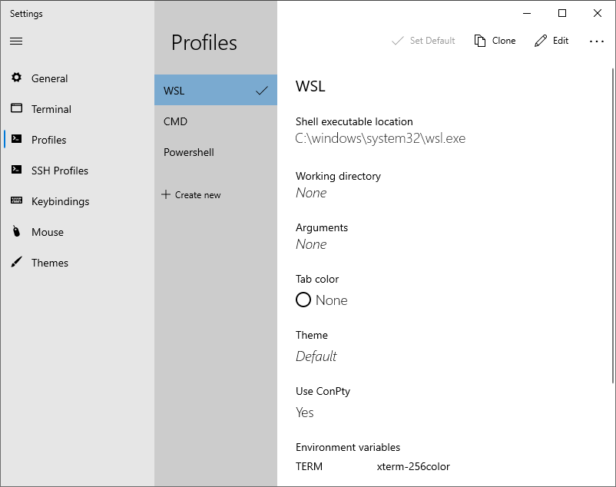Click the vertical scrollbar in profile details
This screenshot has width=616, height=487.
(613, 226)
